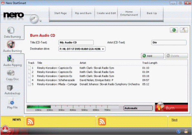
Task: Click the green round icon above the artist field
Action: pos(174,30)
